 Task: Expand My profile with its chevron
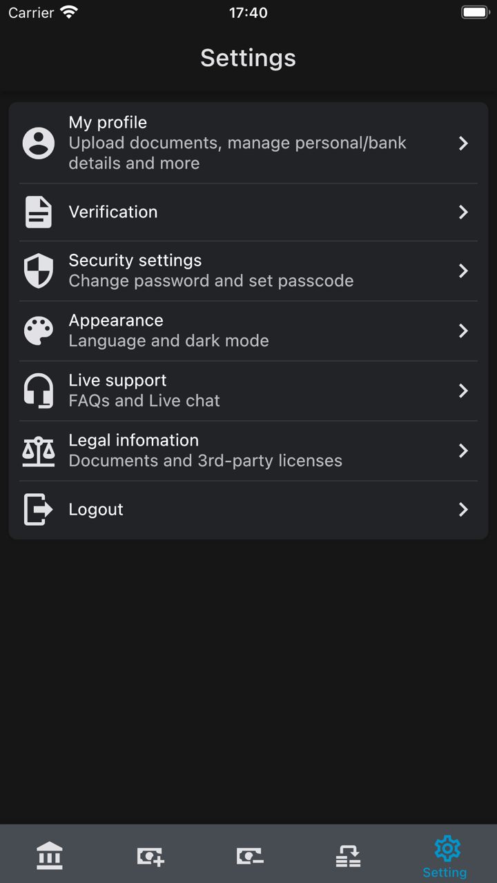[463, 143]
